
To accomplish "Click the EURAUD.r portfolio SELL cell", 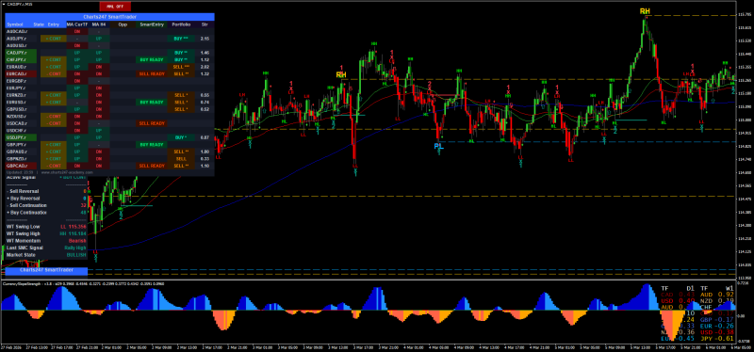I will [181, 67].
